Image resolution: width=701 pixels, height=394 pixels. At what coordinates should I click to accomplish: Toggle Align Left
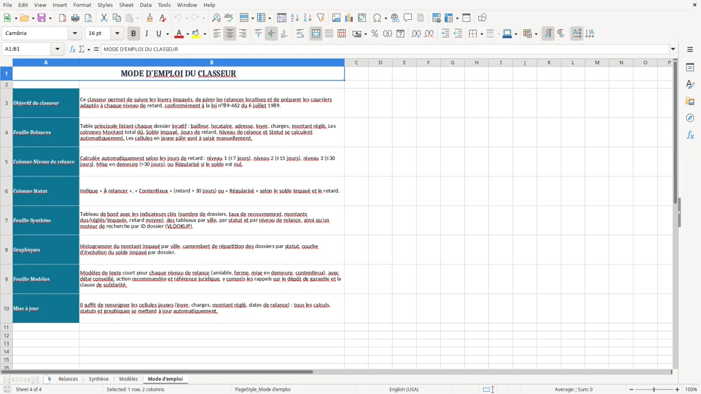[217, 34]
